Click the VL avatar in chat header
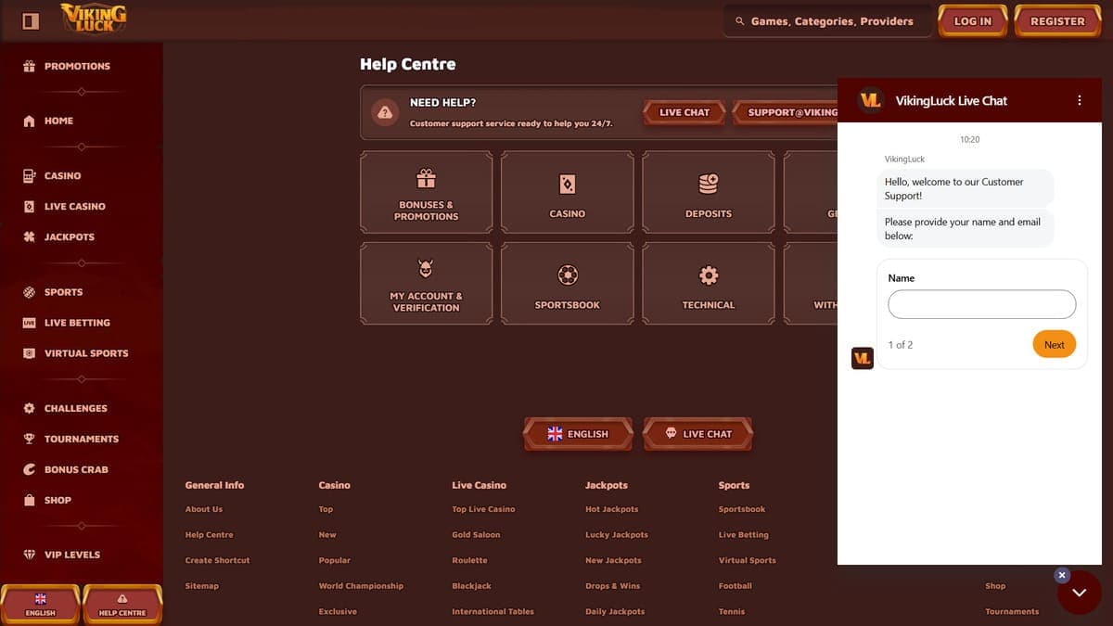Screen dimensions: 1113x626 click(x=870, y=100)
